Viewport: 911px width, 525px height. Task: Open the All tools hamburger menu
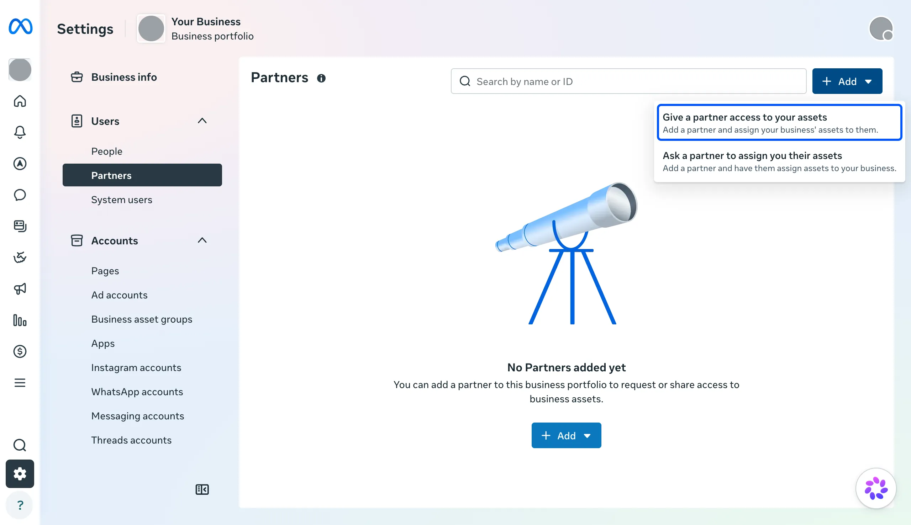(x=20, y=383)
